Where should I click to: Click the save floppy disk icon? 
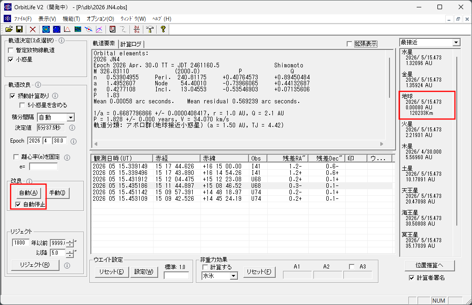click(19, 29)
